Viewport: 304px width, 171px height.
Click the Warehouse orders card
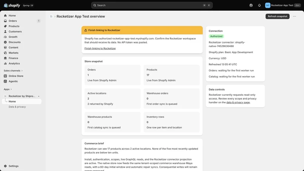(x=172, y=98)
